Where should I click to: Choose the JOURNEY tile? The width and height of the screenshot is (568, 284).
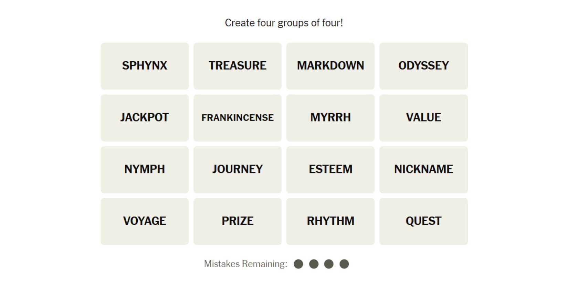238,169
